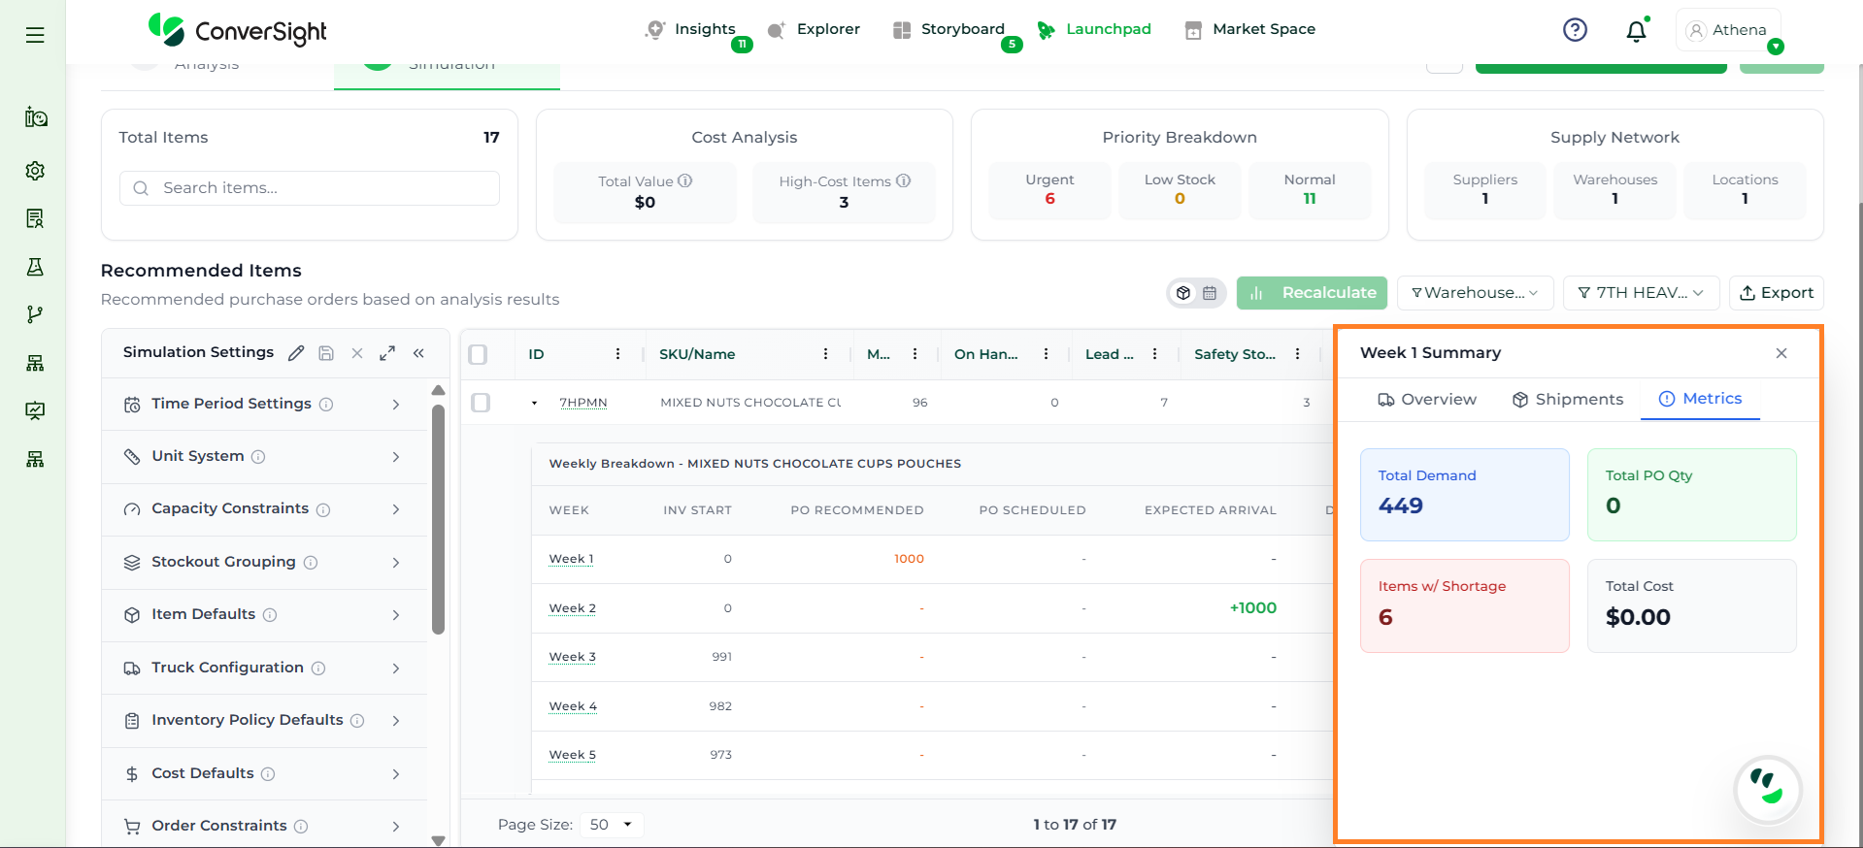This screenshot has height=848, width=1863.
Task: Open the Athena chat assistant bubble
Action: 1767,790
